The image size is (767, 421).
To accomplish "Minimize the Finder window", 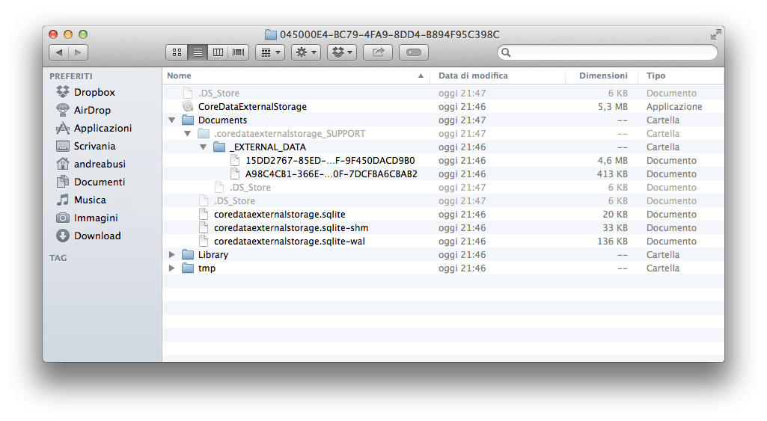I will 68,34.
